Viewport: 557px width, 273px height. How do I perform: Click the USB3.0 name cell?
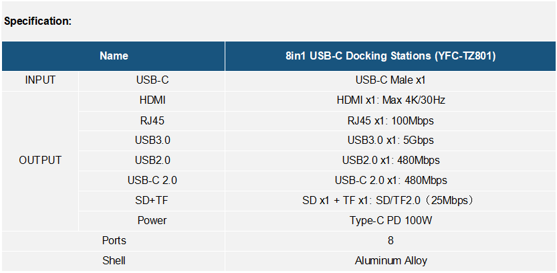[152, 141]
